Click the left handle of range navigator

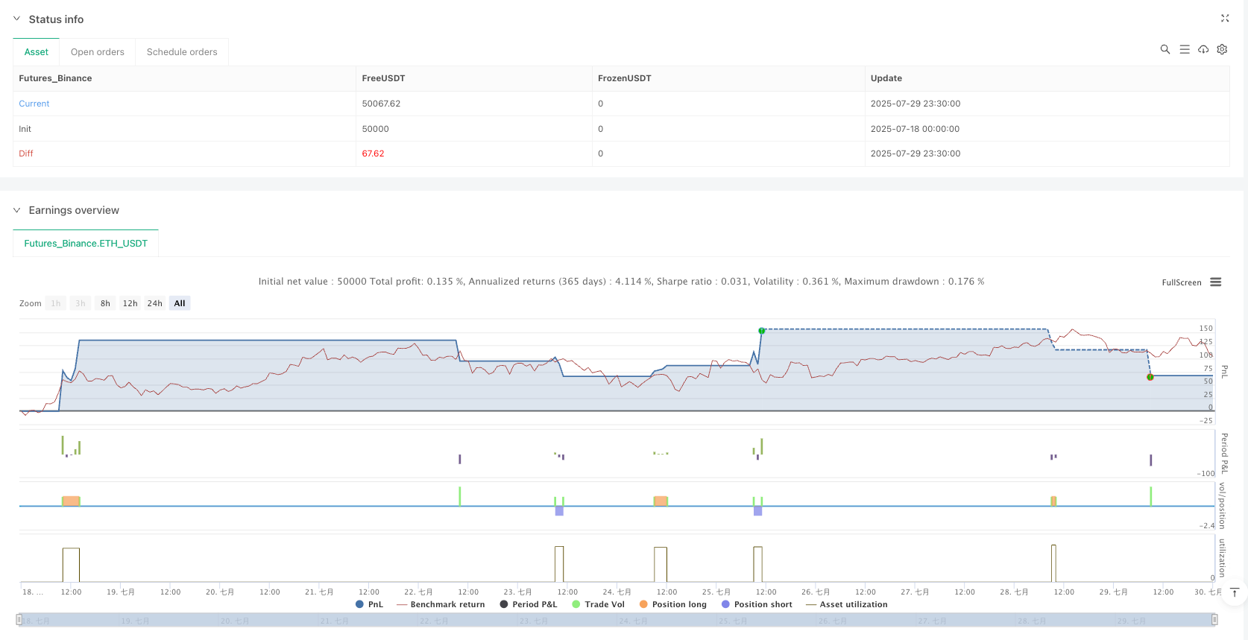click(x=19, y=620)
